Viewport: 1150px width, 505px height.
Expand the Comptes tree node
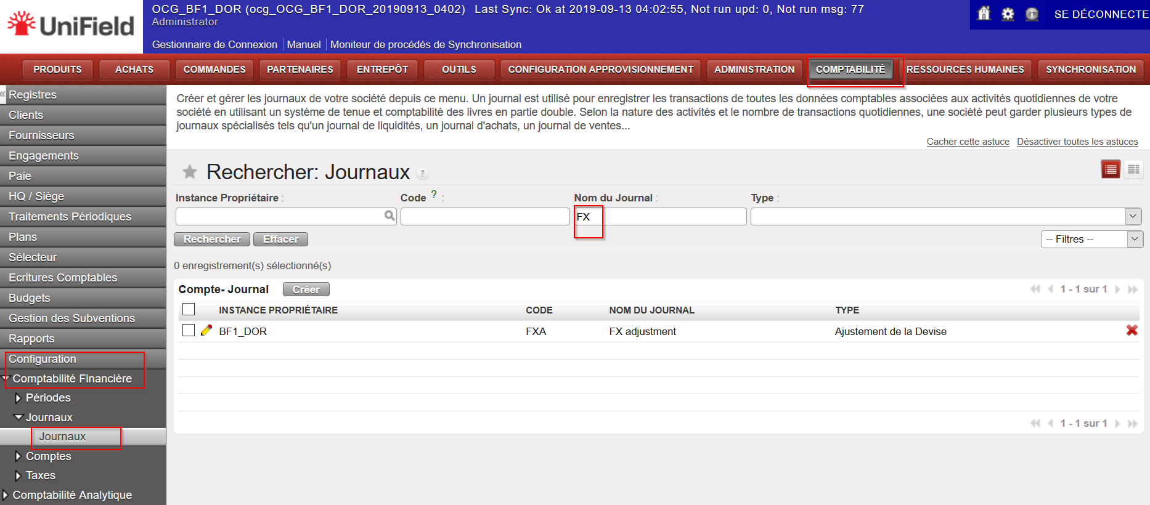click(18, 456)
